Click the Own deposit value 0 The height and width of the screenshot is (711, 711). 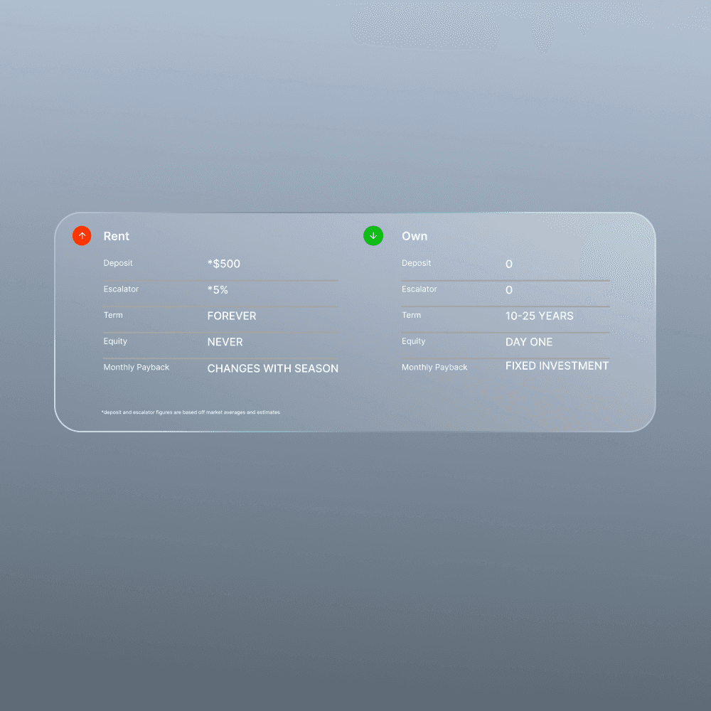click(509, 264)
